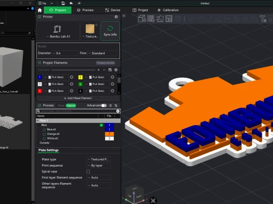Collapse the Plate 1 tree row
The height and width of the screenshot is (204, 273).
(x=38, y=121)
